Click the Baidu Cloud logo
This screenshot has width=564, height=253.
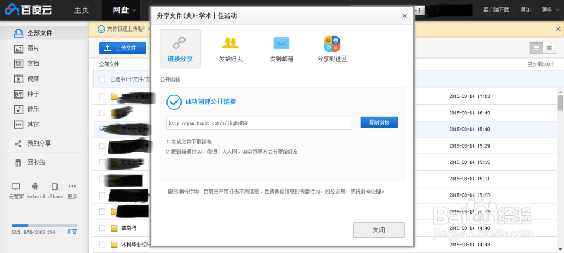[28, 10]
